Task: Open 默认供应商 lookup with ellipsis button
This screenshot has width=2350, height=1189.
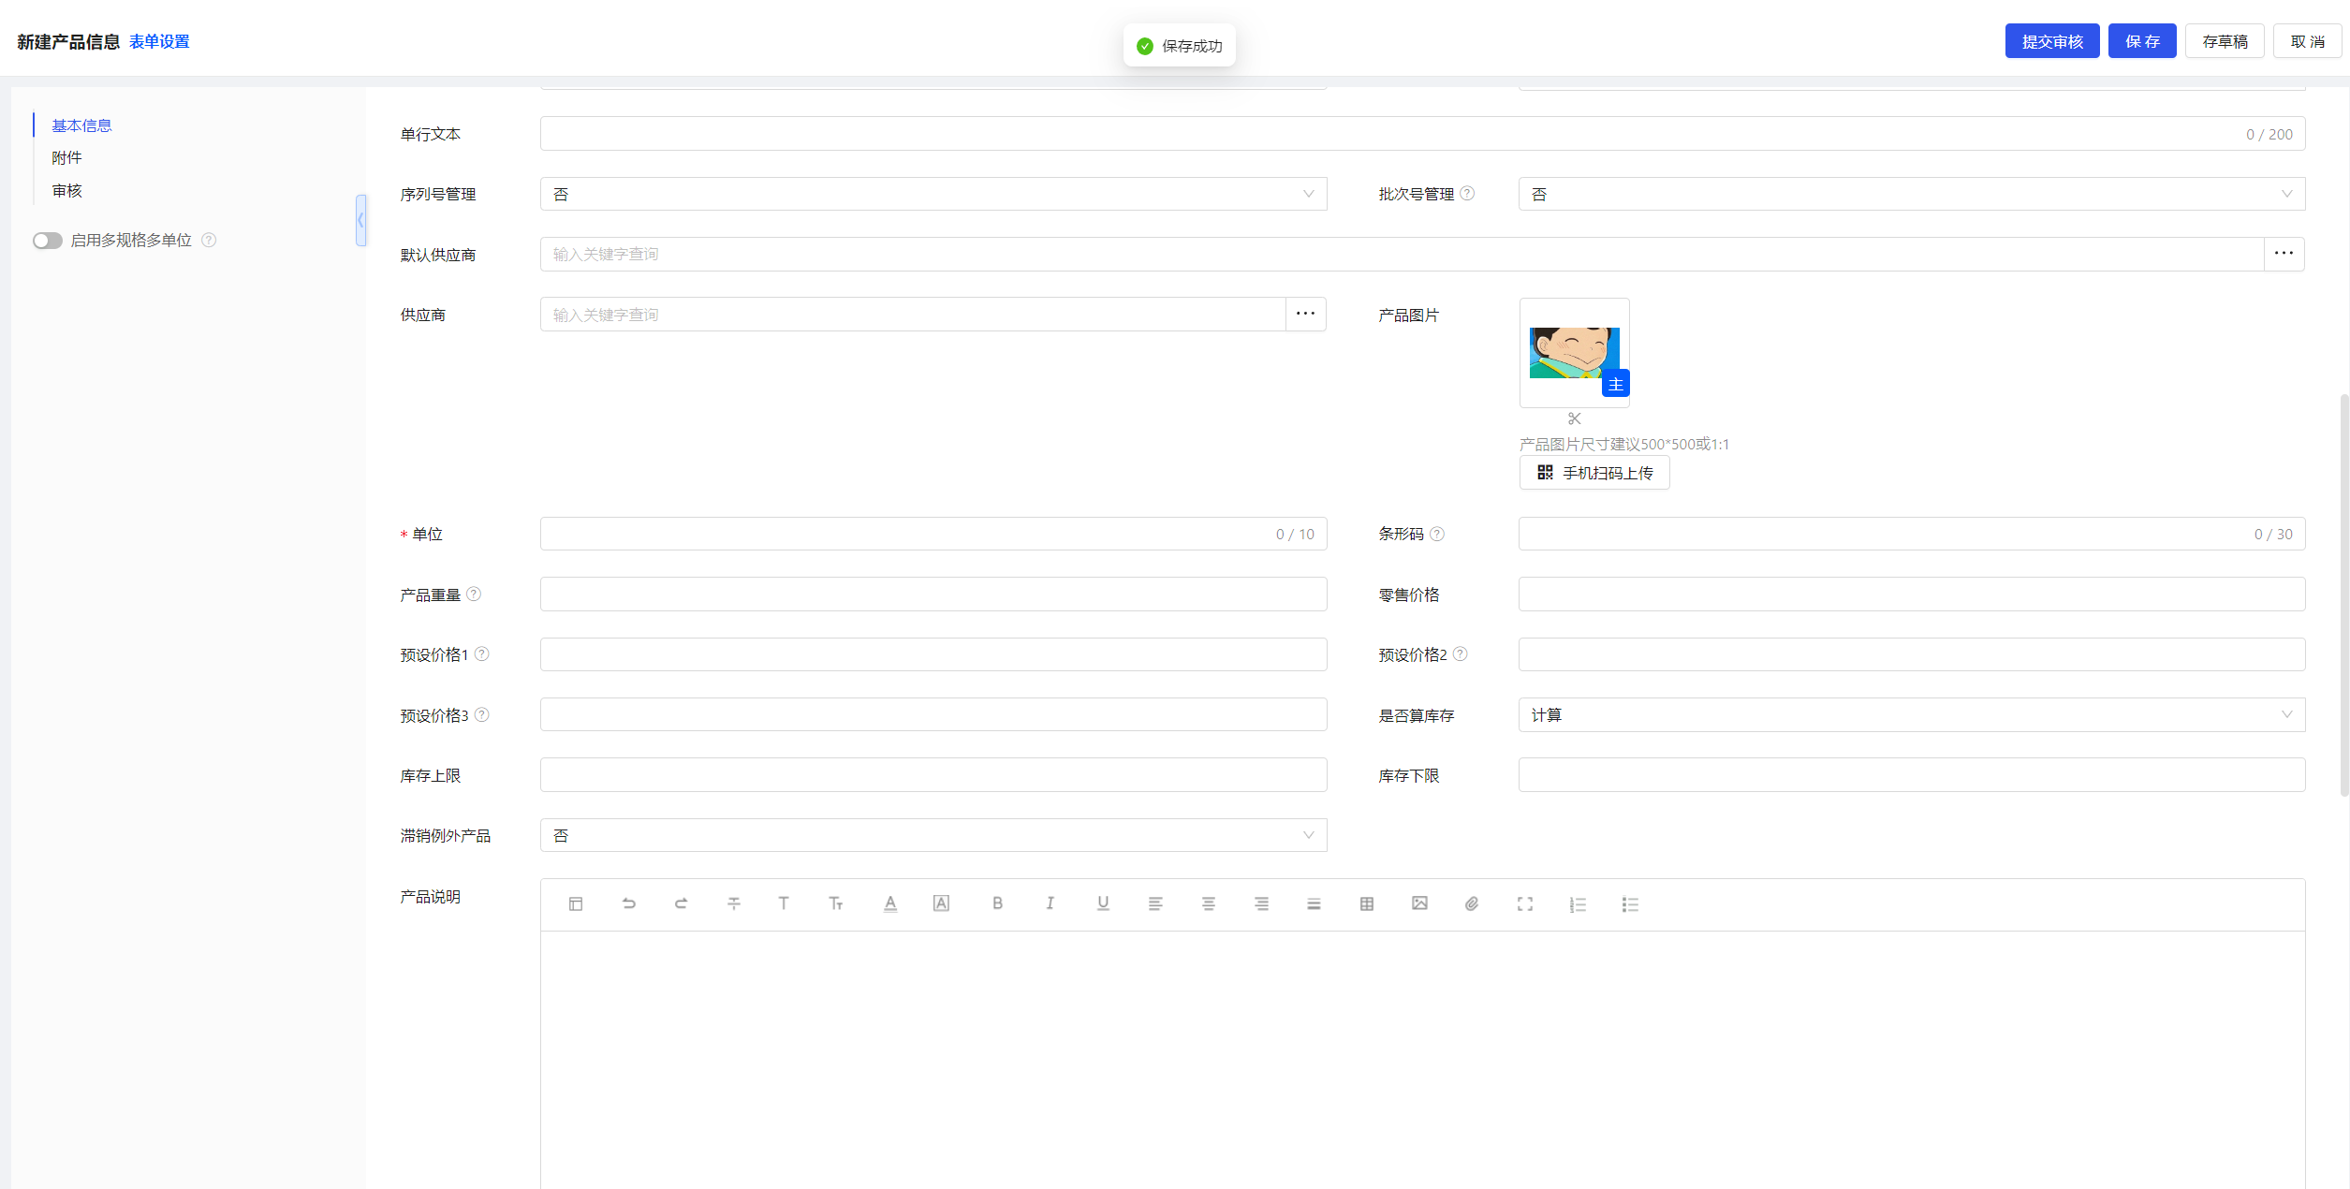Action: coord(2284,254)
